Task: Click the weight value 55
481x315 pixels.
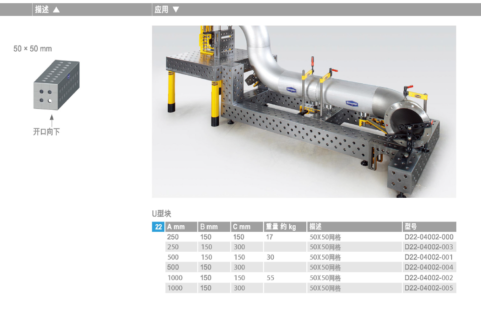Action: click(270, 278)
